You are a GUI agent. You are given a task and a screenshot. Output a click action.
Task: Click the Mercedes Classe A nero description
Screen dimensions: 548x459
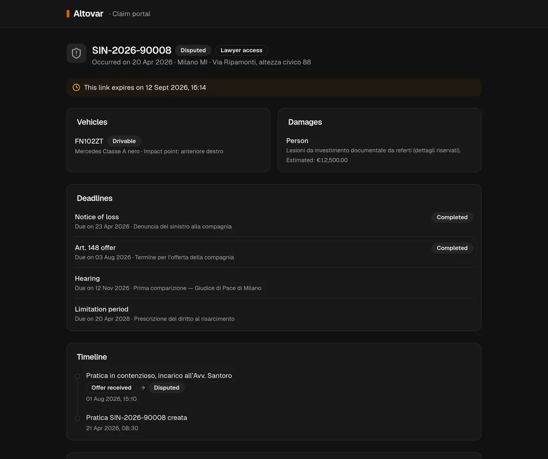[x=149, y=151]
